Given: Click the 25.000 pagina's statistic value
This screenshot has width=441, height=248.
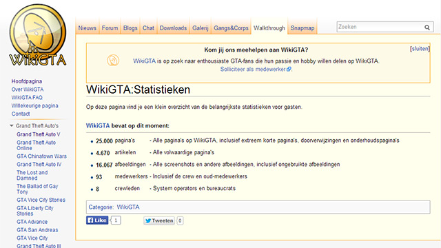Looking at the screenshot, I should coord(104,141).
